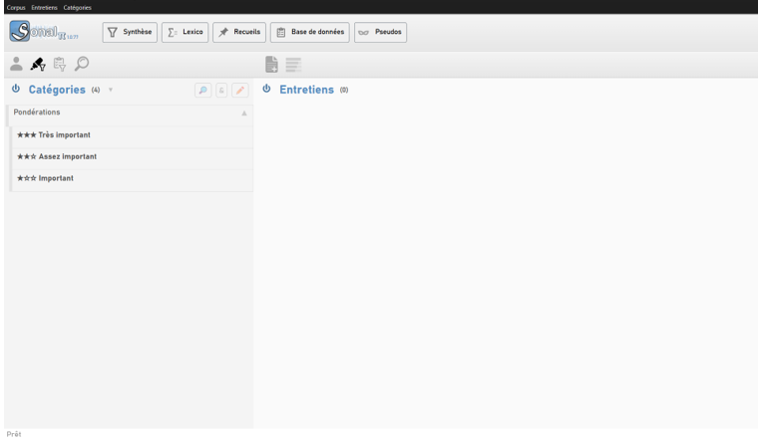This screenshot has height=446, width=758.
Task: Open the Catégories menu in menu bar
Action: tap(78, 7)
